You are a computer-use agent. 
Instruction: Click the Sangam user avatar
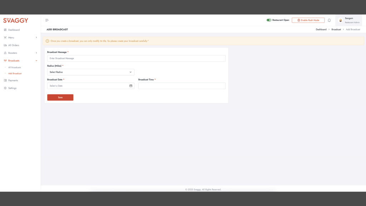(340, 20)
